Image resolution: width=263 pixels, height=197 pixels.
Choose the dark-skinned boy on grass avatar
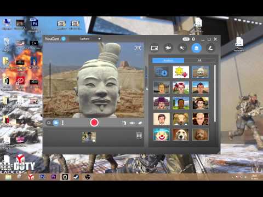[181, 103]
